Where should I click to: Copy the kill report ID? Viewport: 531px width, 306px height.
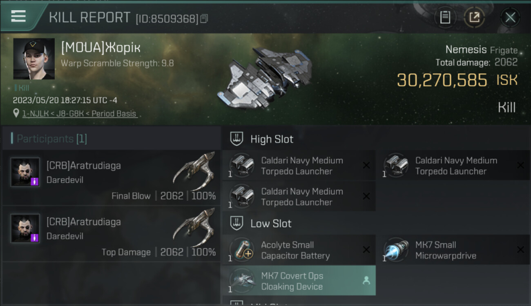pos(204,19)
